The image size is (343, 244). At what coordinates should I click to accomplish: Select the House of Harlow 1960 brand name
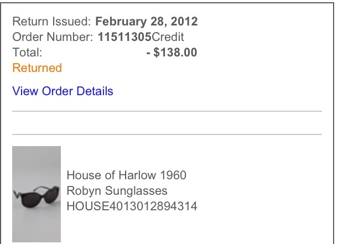point(127,175)
